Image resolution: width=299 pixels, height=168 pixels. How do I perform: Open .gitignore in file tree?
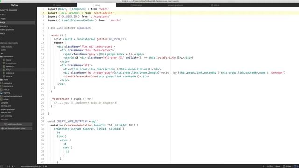pyautogui.click(x=5, y=103)
